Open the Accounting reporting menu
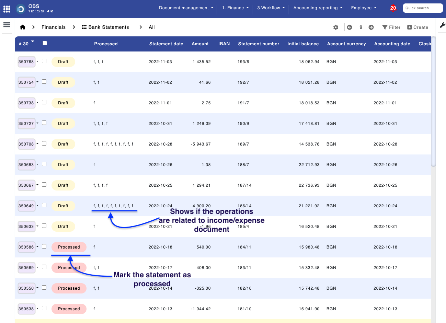Screen dimensions: 446x323 coord(318,8)
